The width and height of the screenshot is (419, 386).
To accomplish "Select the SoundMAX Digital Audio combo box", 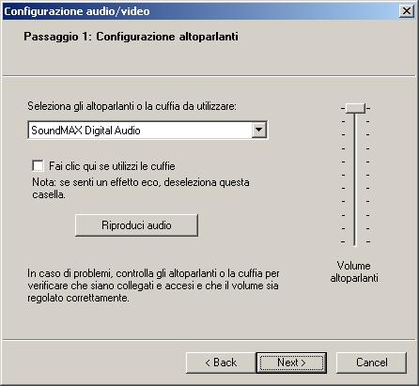I will [147, 130].
